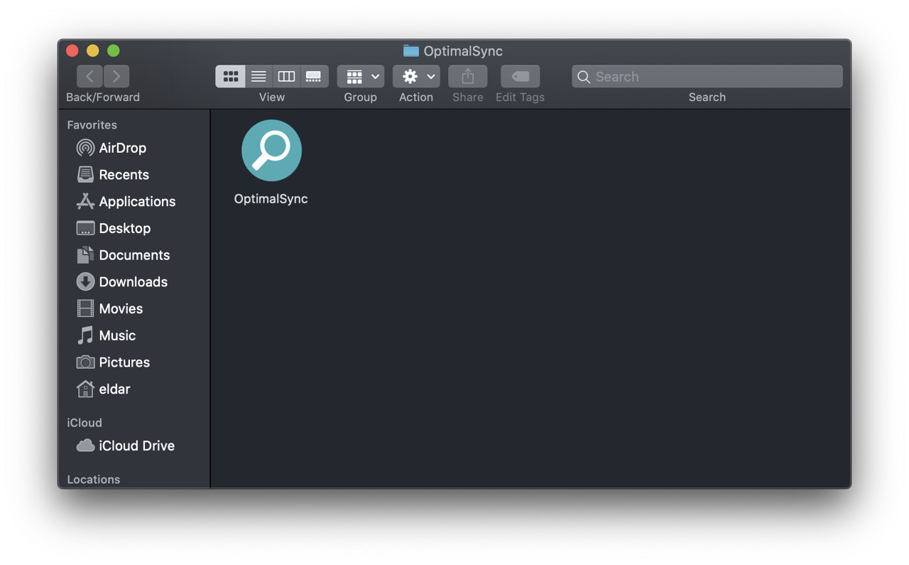Click the Recents clock icon
Viewport: 909px width, 565px height.
85,175
